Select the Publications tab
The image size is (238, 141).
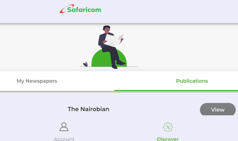pos(192,81)
